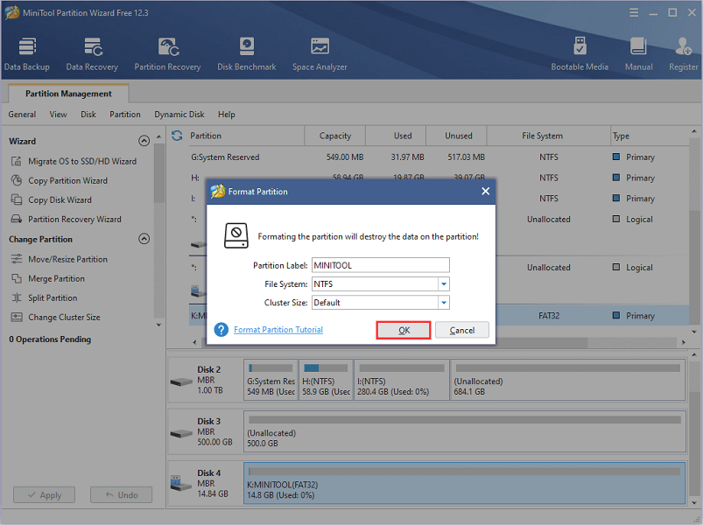Open the Data Backup tool
This screenshot has height=525, width=703.
click(x=27, y=53)
